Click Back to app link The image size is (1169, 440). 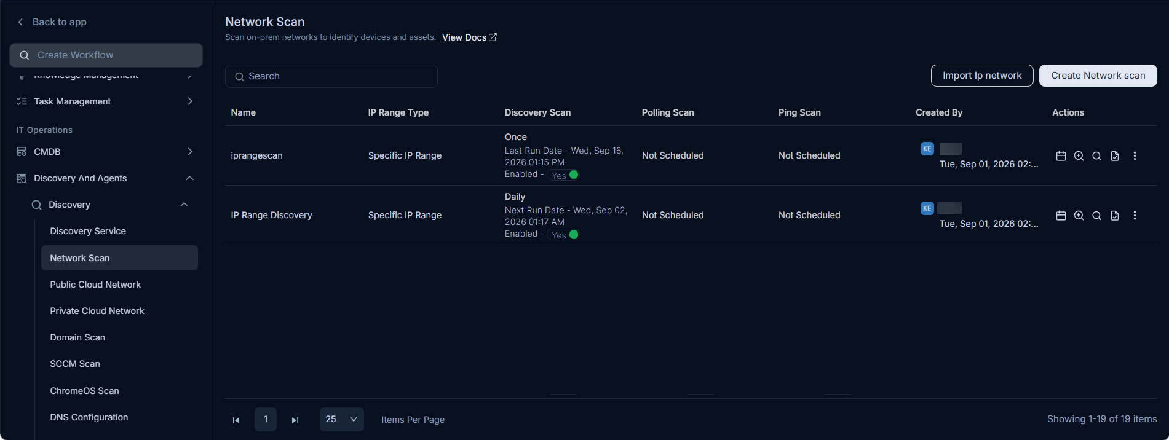[60, 22]
